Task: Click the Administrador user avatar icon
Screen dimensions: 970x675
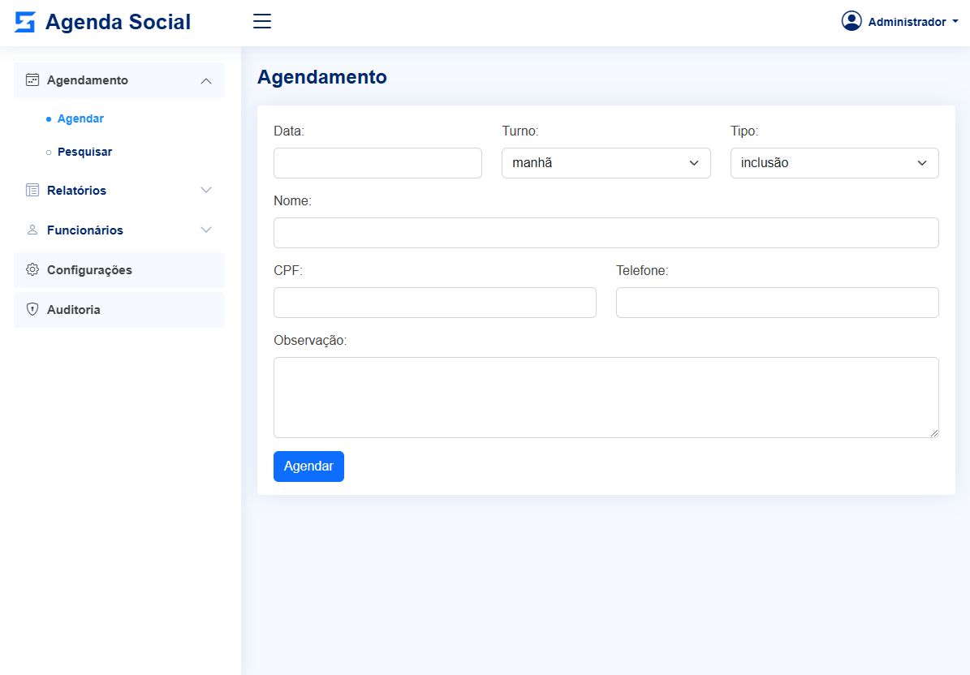Action: click(851, 21)
